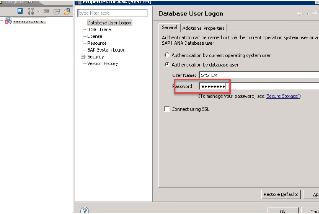Click the open folder import icon

pyautogui.click(x=67, y=11)
